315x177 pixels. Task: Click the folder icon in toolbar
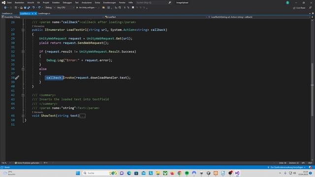coord(103,8)
